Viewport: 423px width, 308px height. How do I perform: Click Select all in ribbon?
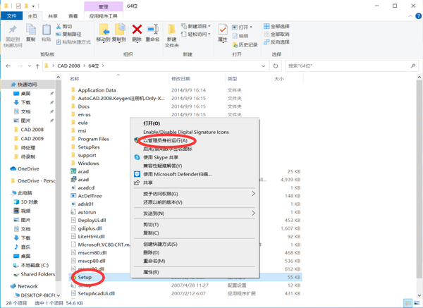pos(276,26)
